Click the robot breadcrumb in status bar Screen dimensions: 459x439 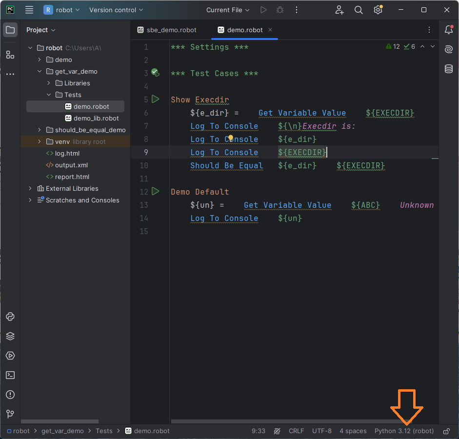pos(19,431)
